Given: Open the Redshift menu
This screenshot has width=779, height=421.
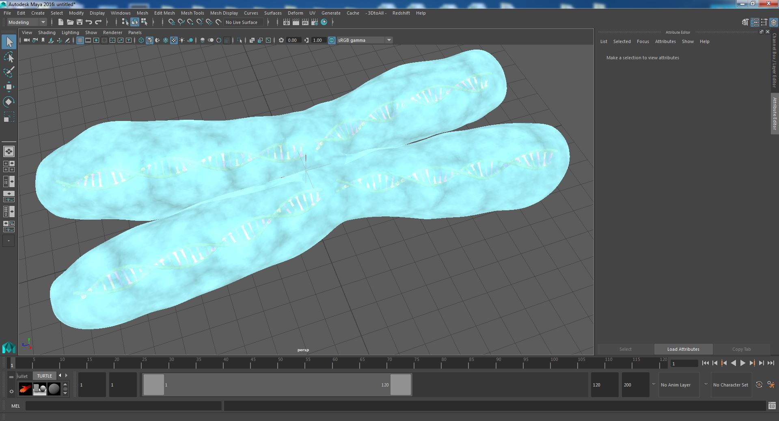Looking at the screenshot, I should (x=401, y=13).
